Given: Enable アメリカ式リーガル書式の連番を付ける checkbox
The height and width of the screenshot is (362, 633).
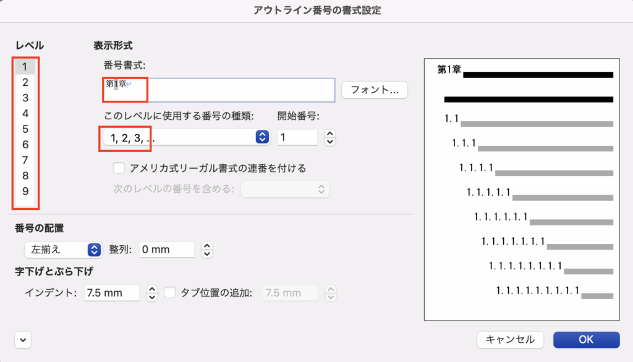Looking at the screenshot, I should (119, 167).
